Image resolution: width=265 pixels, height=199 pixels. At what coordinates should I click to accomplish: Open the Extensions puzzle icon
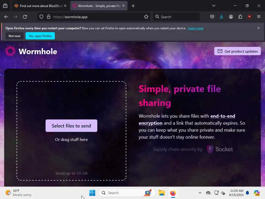240,17
